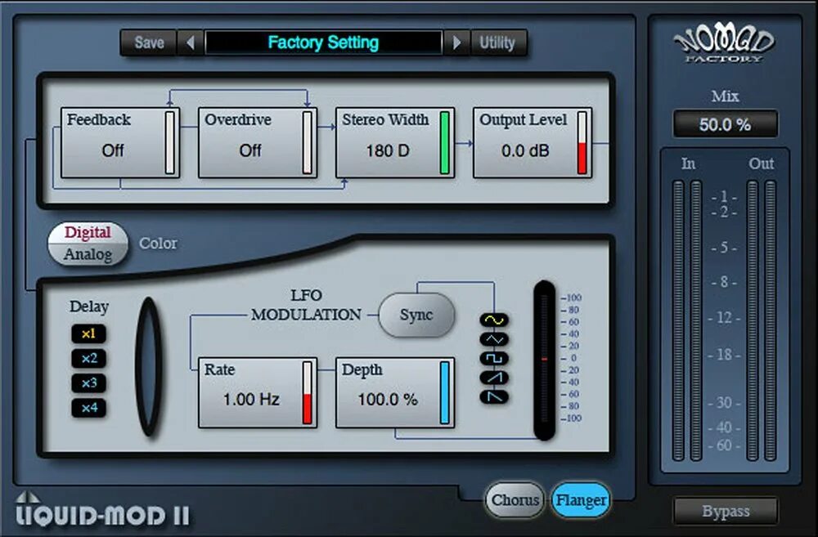
Task: Select the x1 delay multiplier
Action: [88, 333]
